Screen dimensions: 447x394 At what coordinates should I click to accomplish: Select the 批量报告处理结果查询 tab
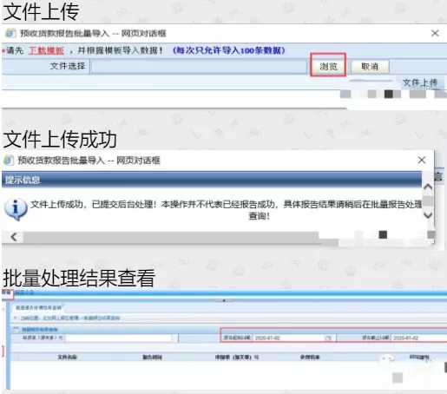[x=38, y=307]
